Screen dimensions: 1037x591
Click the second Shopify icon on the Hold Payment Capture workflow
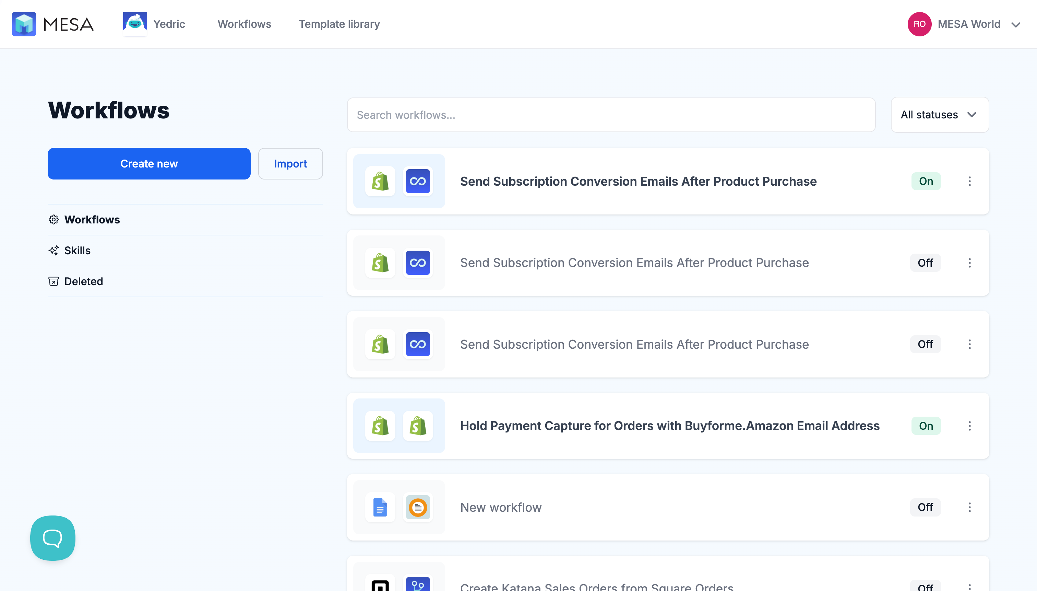point(418,426)
